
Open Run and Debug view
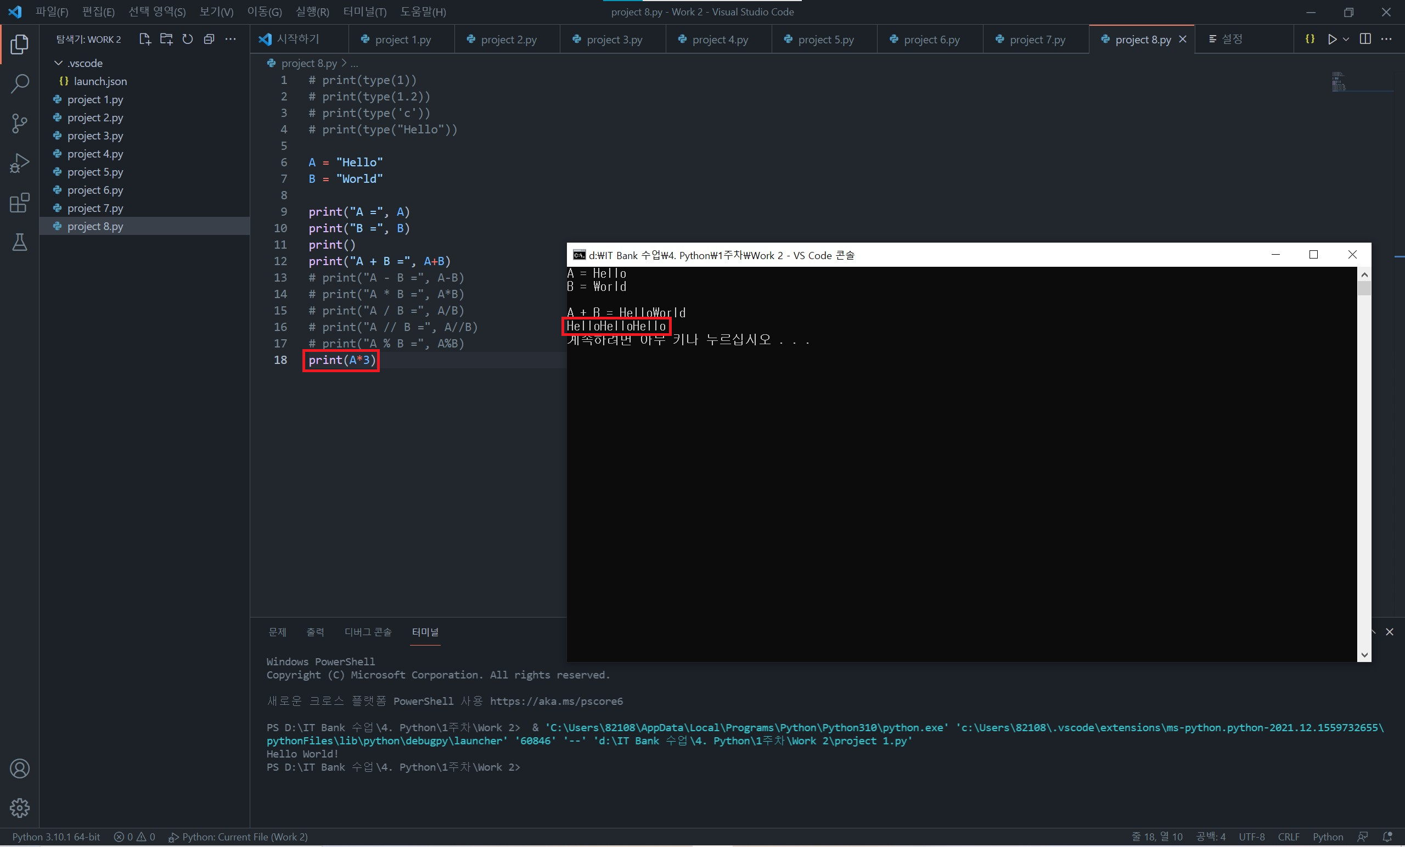coord(19,163)
